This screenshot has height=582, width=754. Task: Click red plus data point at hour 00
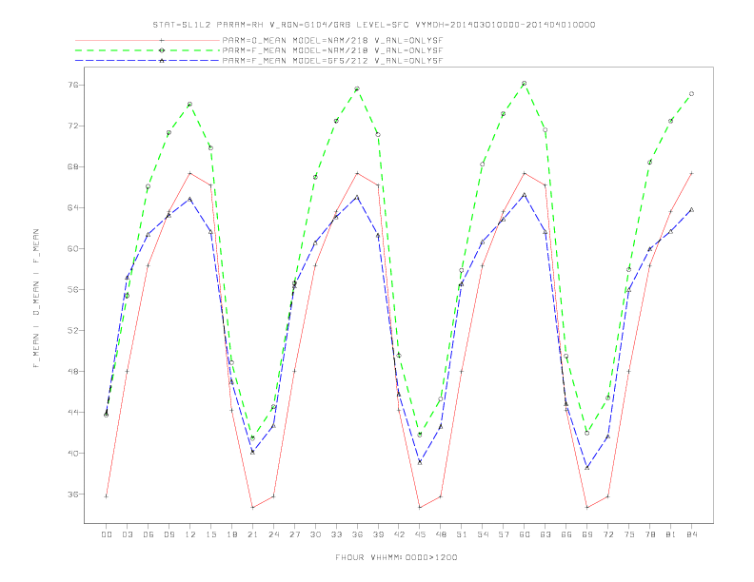(107, 496)
